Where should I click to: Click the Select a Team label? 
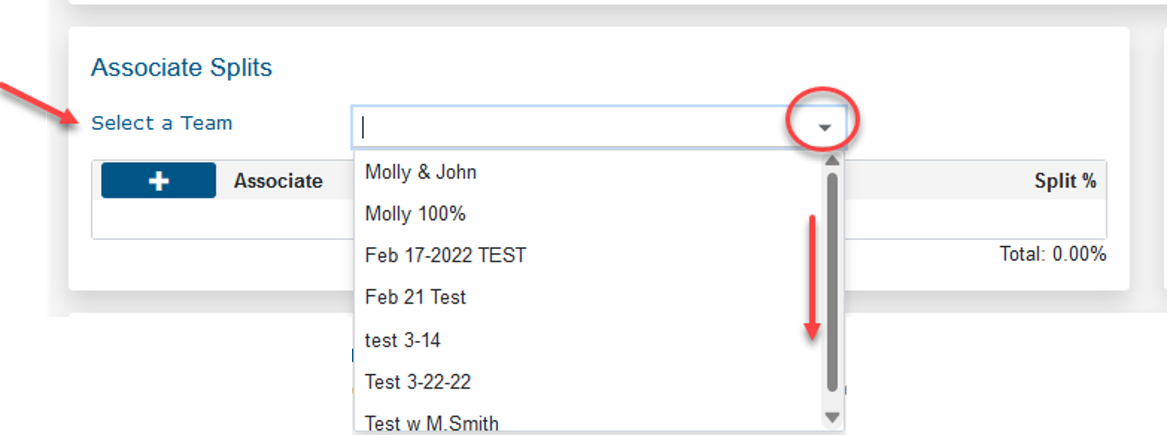pos(162,123)
